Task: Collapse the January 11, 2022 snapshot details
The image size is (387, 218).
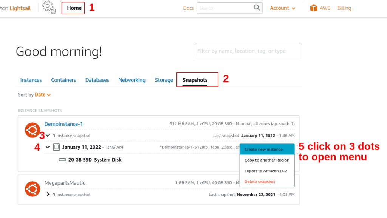Action: point(48,147)
